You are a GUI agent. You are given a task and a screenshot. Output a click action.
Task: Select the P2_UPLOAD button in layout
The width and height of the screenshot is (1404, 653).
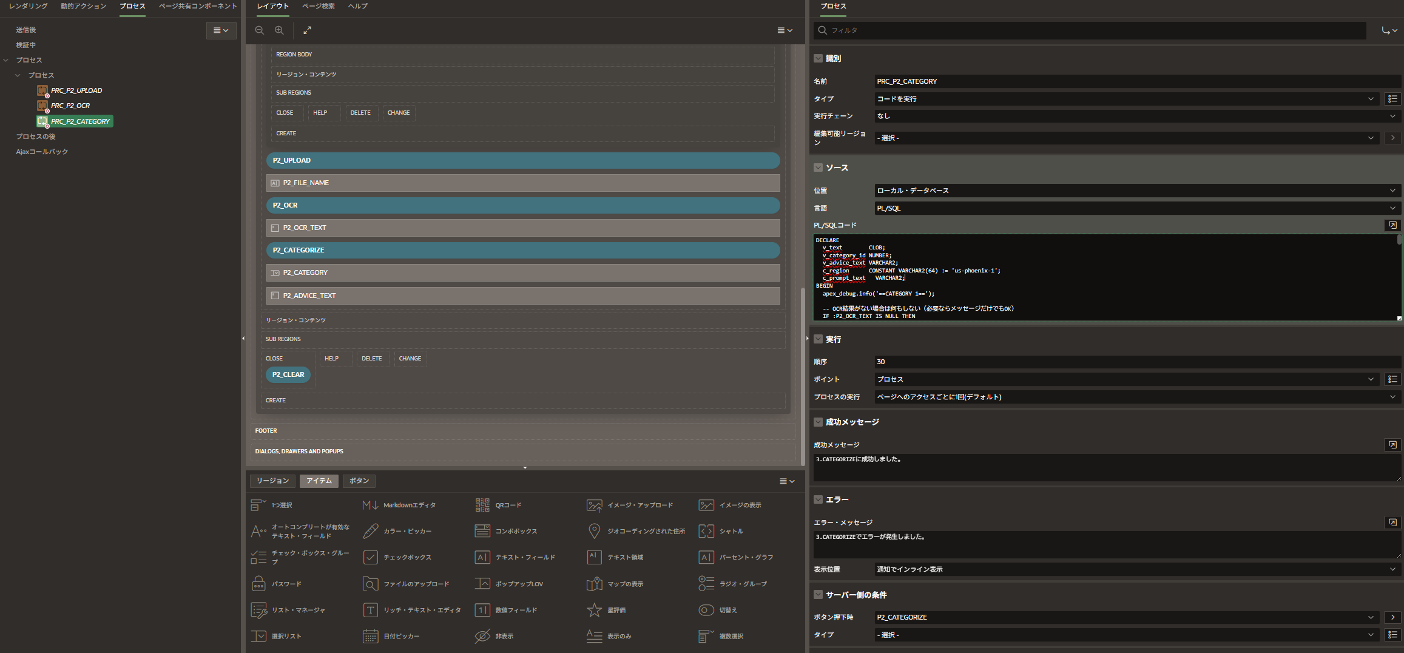coord(523,160)
